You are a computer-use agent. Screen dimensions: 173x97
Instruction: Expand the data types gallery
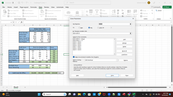click(x=83, y=16)
